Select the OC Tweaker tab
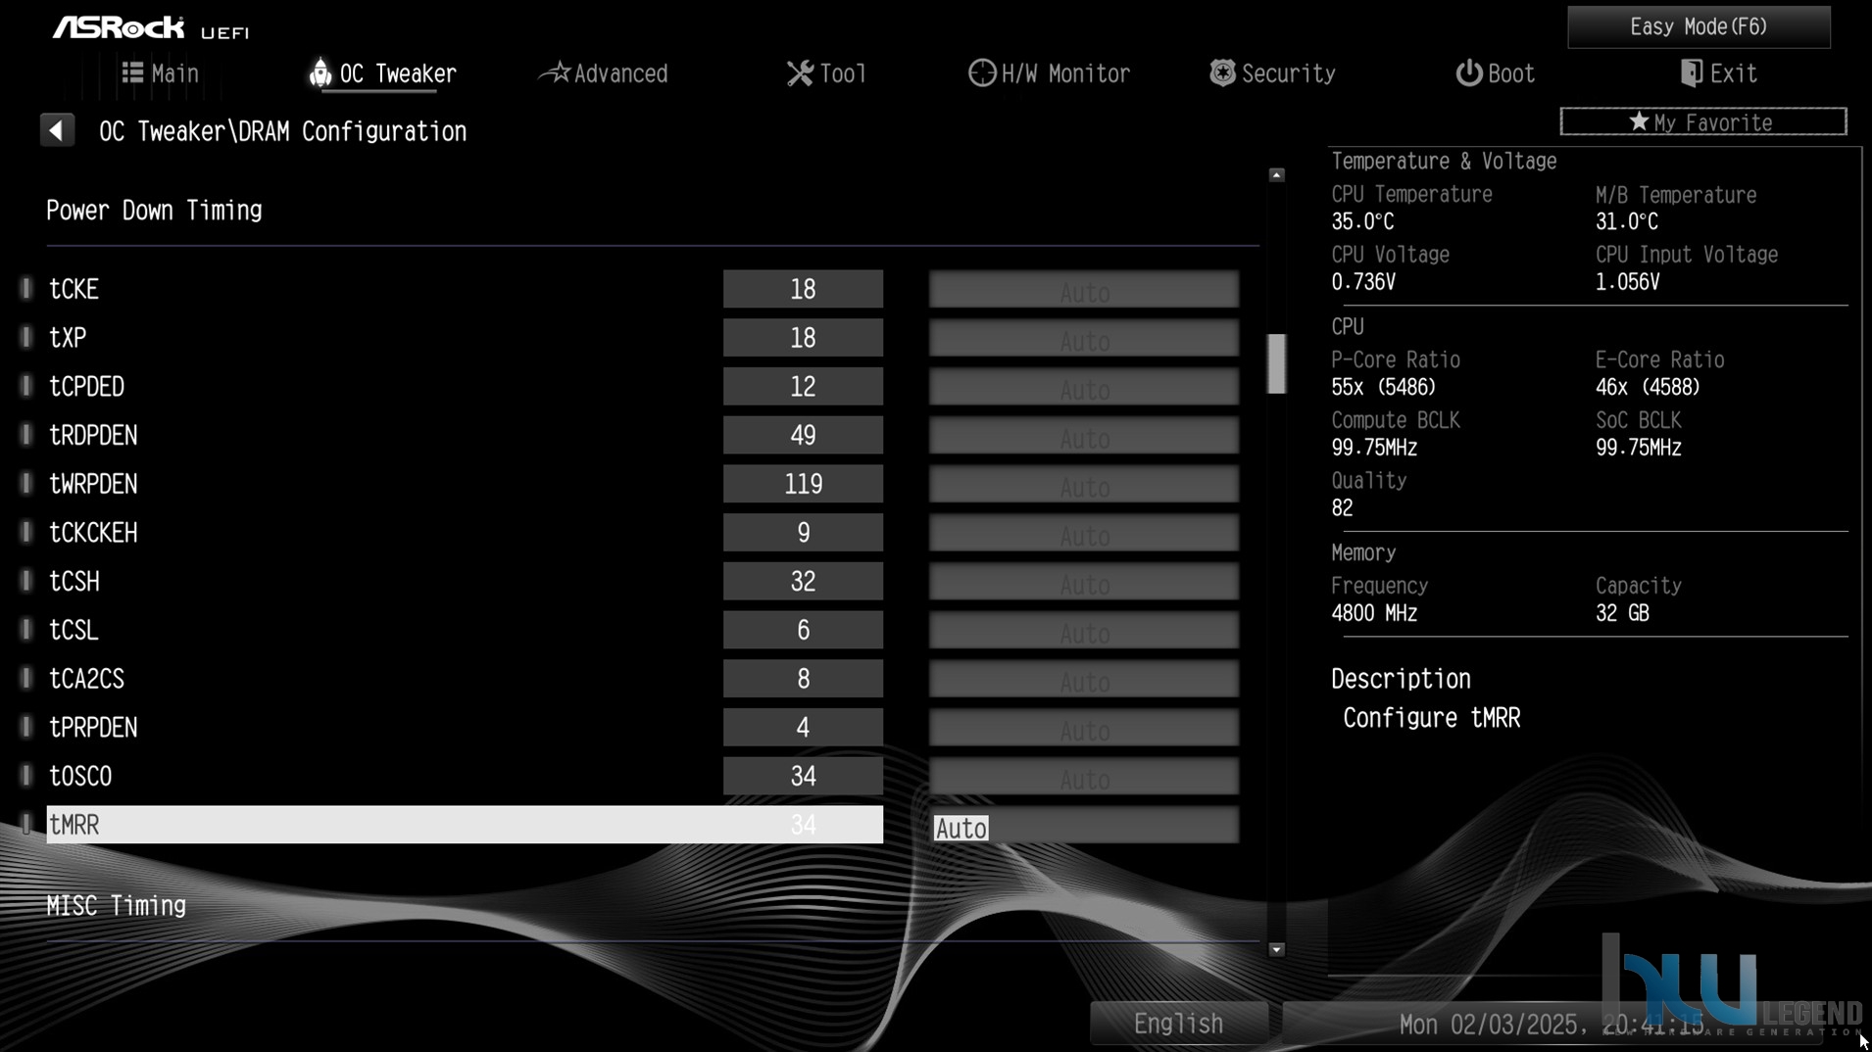The image size is (1872, 1052). pos(382,73)
